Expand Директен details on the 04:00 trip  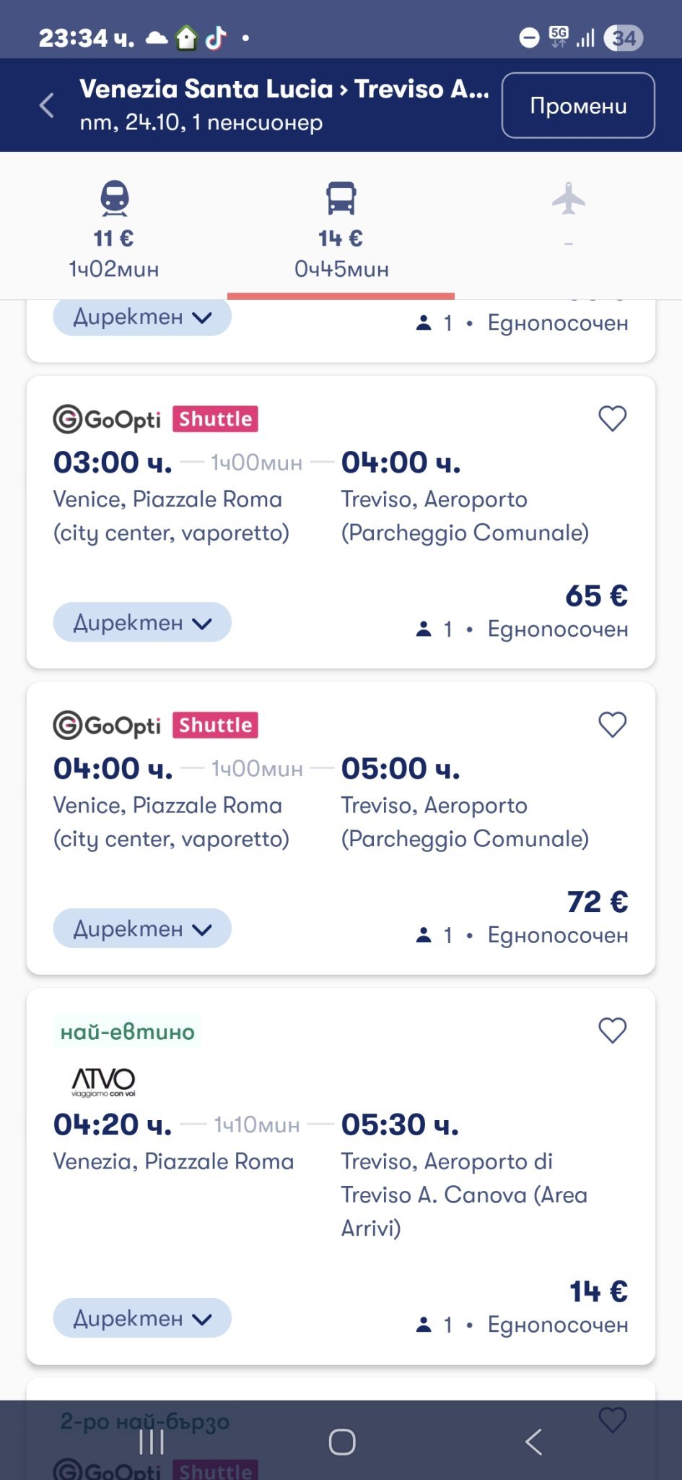[x=142, y=929]
